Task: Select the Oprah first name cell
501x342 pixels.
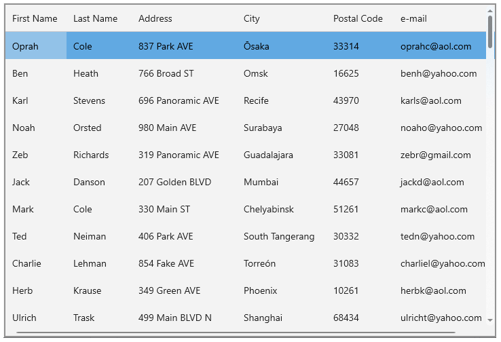Action: coord(26,46)
